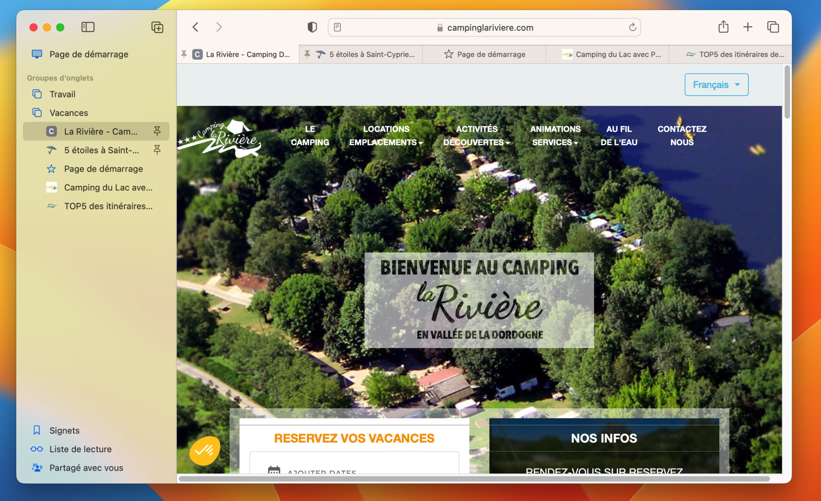Select the Vacances tab group
The height and width of the screenshot is (501, 821).
tap(68, 113)
